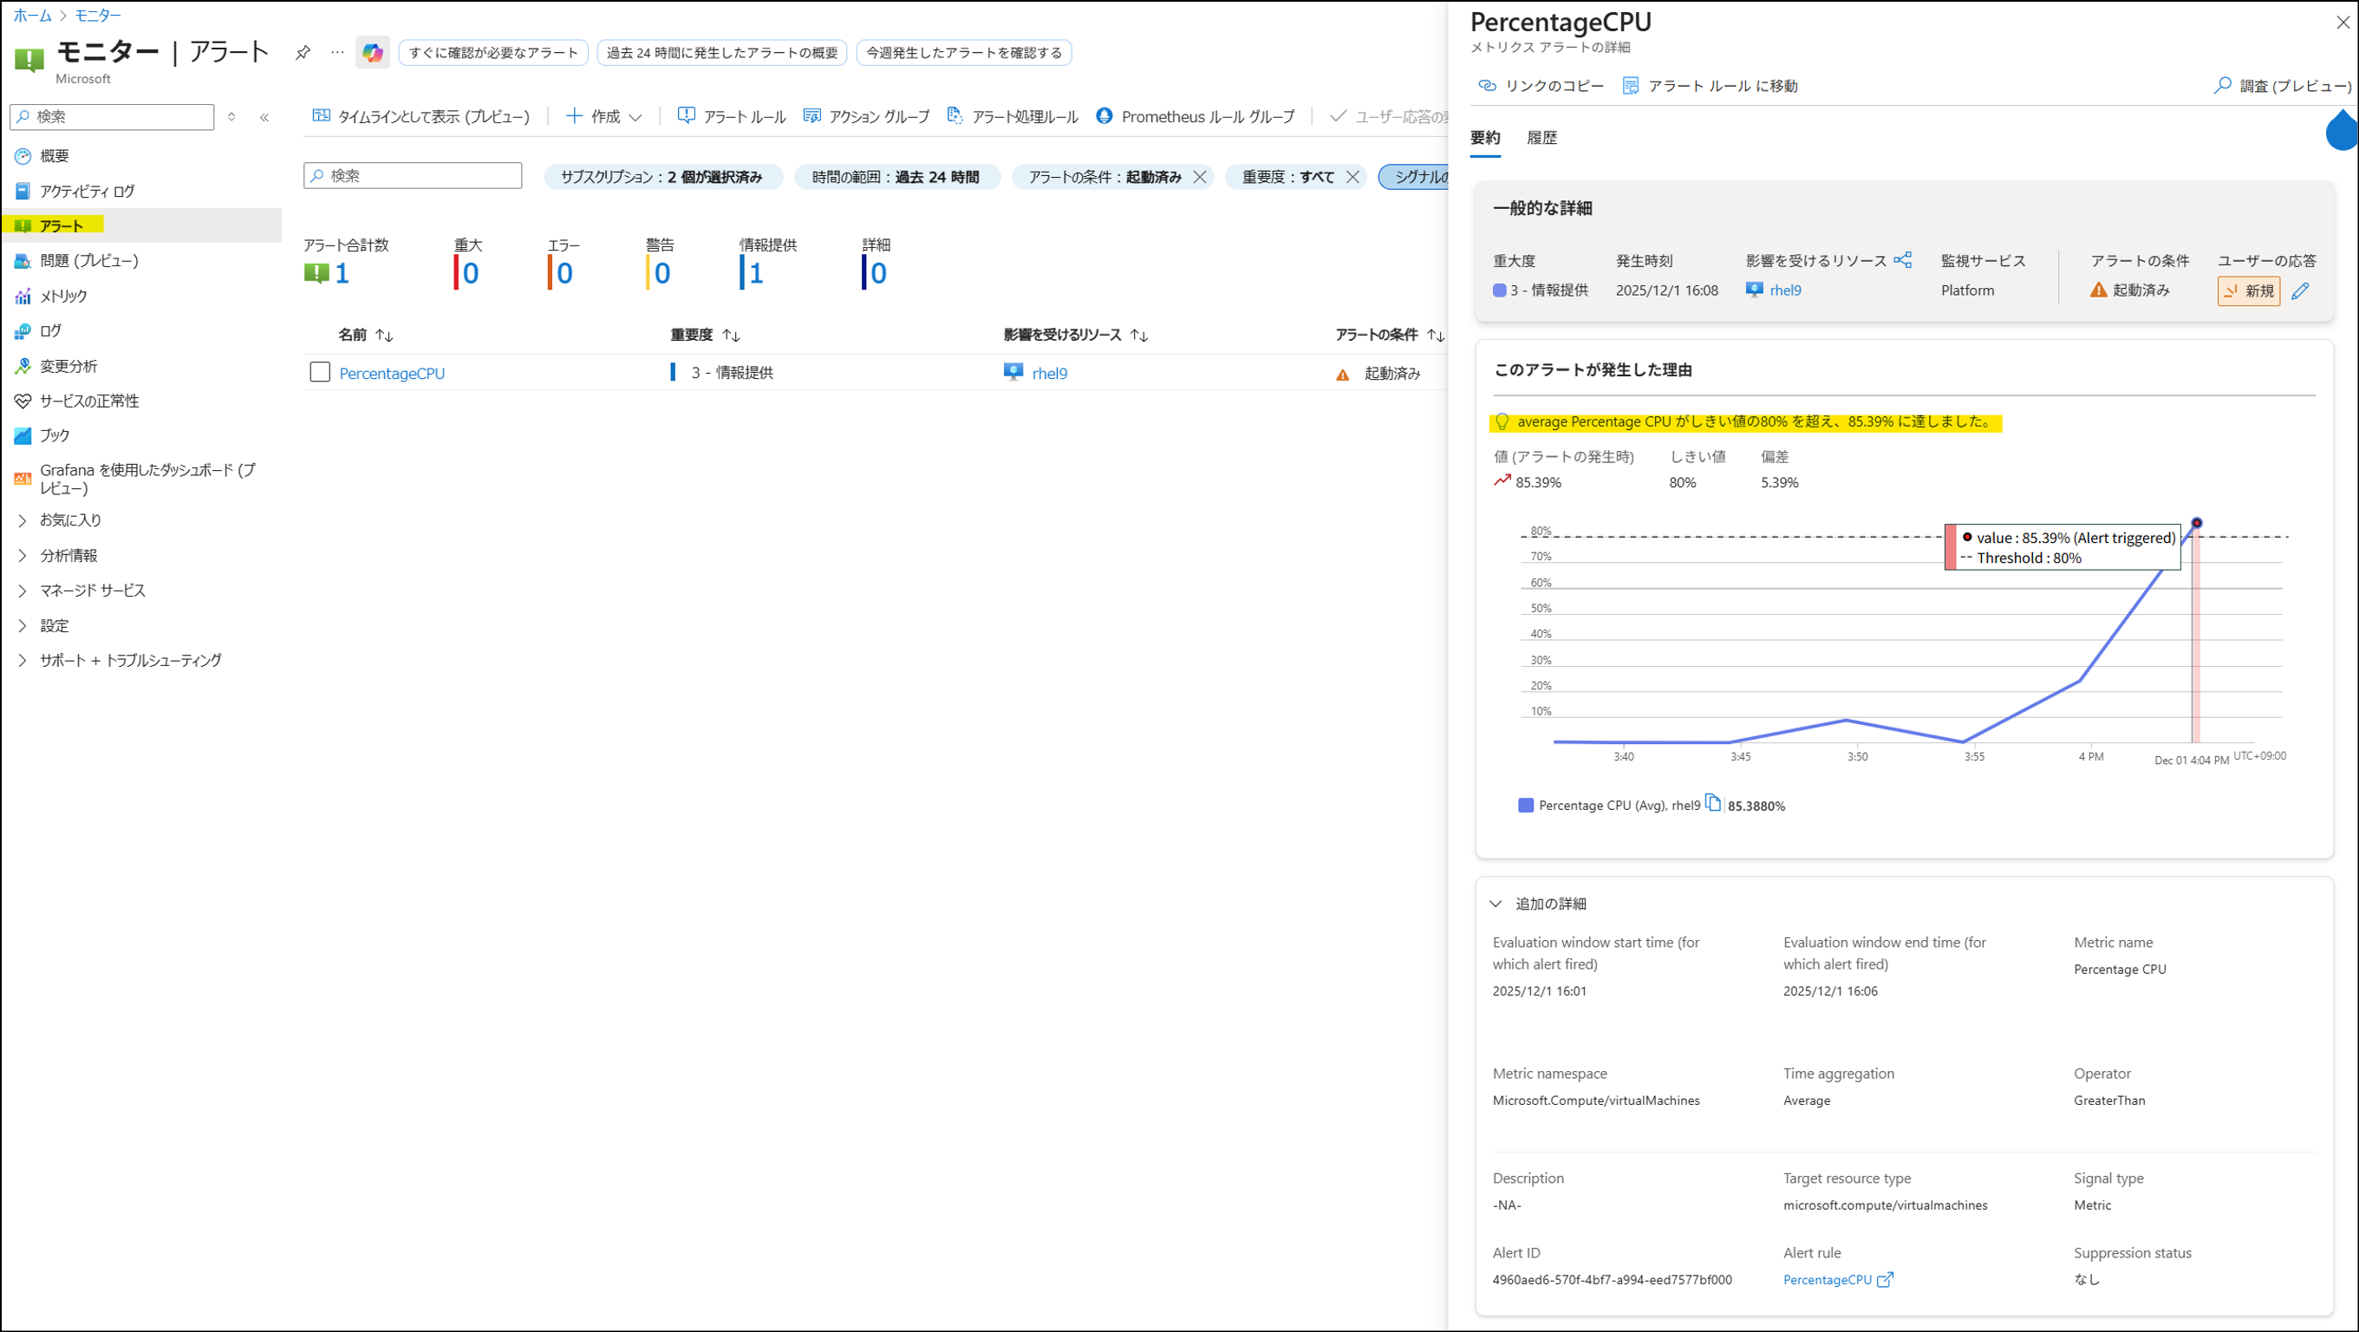Sort alerts by アラートの条件 column

pos(1389,336)
